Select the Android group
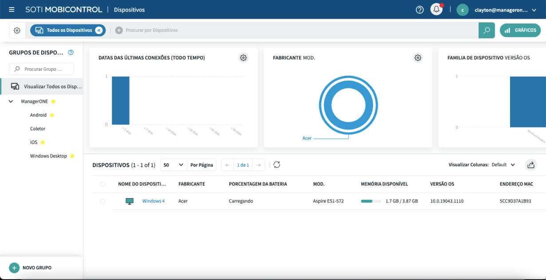The height and width of the screenshot is (280, 546). pyautogui.click(x=38, y=115)
